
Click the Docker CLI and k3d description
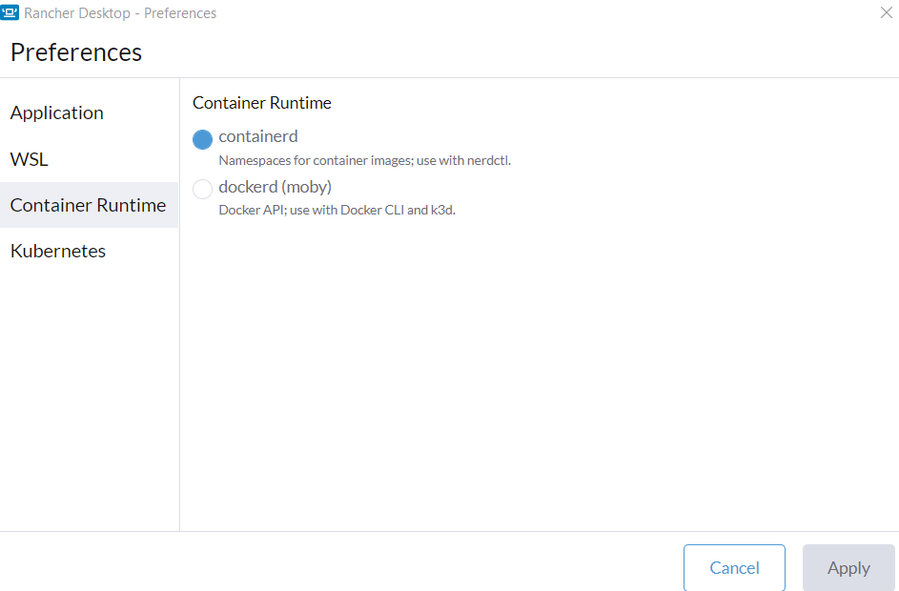(337, 210)
